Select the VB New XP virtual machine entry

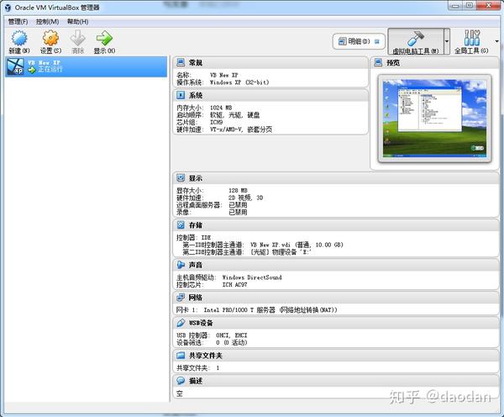pyautogui.click(x=87, y=66)
